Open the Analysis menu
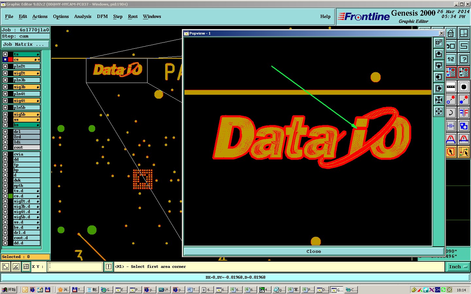Image resolution: width=471 pixels, height=294 pixels. (83, 17)
